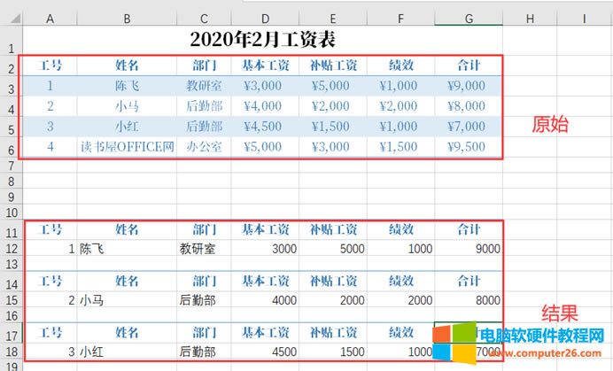The width and height of the screenshot is (613, 371).
Task: Select column A header
Action: tap(49, 18)
